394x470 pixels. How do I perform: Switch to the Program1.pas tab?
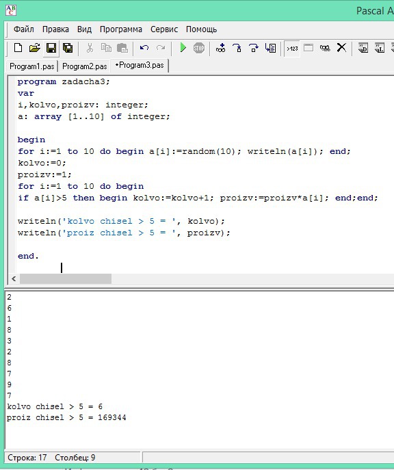click(32, 66)
